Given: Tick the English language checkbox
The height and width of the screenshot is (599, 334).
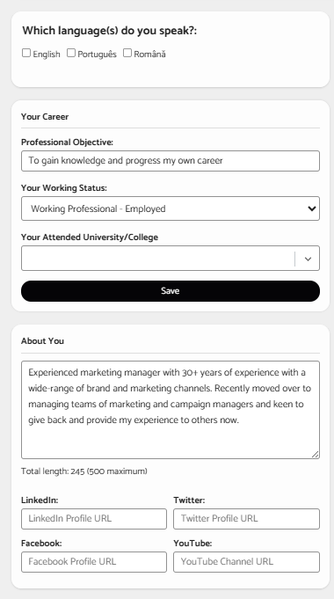Looking at the screenshot, I should [x=26, y=53].
